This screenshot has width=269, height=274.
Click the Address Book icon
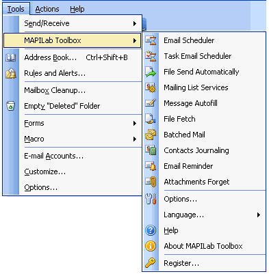pyautogui.click(x=11, y=57)
